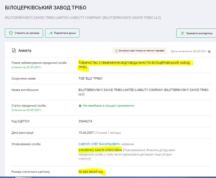Click the document icon on the expertise button
This screenshot has height=178, width=216.
[183, 33]
